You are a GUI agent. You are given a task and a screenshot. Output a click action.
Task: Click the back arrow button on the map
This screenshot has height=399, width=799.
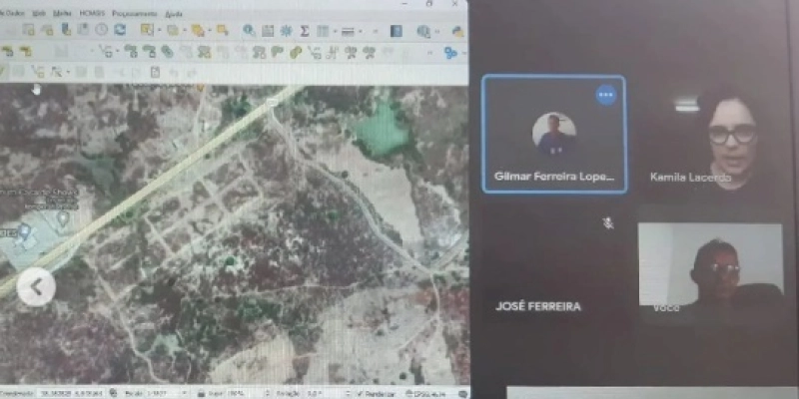pos(36,287)
